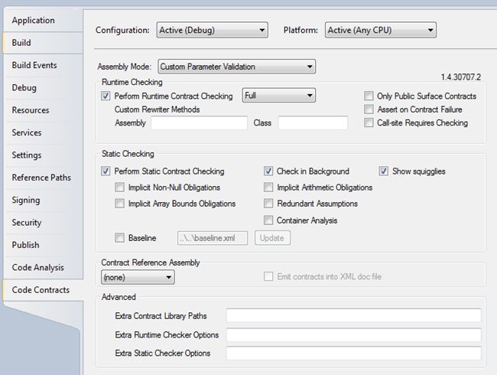Click the Emit contracts into XML doc file checkbox
497x375 pixels.
coord(268,276)
